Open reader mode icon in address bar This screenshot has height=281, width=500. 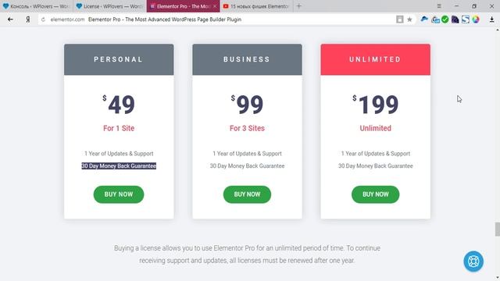(399, 20)
